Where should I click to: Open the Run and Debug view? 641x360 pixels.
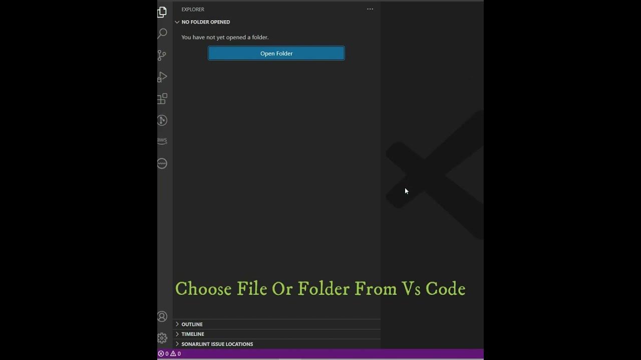pyautogui.click(x=162, y=77)
